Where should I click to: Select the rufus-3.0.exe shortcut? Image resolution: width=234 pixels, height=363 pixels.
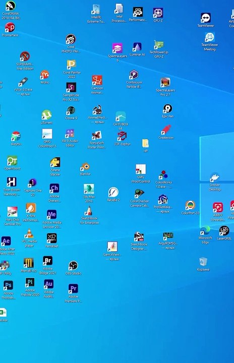point(23,82)
